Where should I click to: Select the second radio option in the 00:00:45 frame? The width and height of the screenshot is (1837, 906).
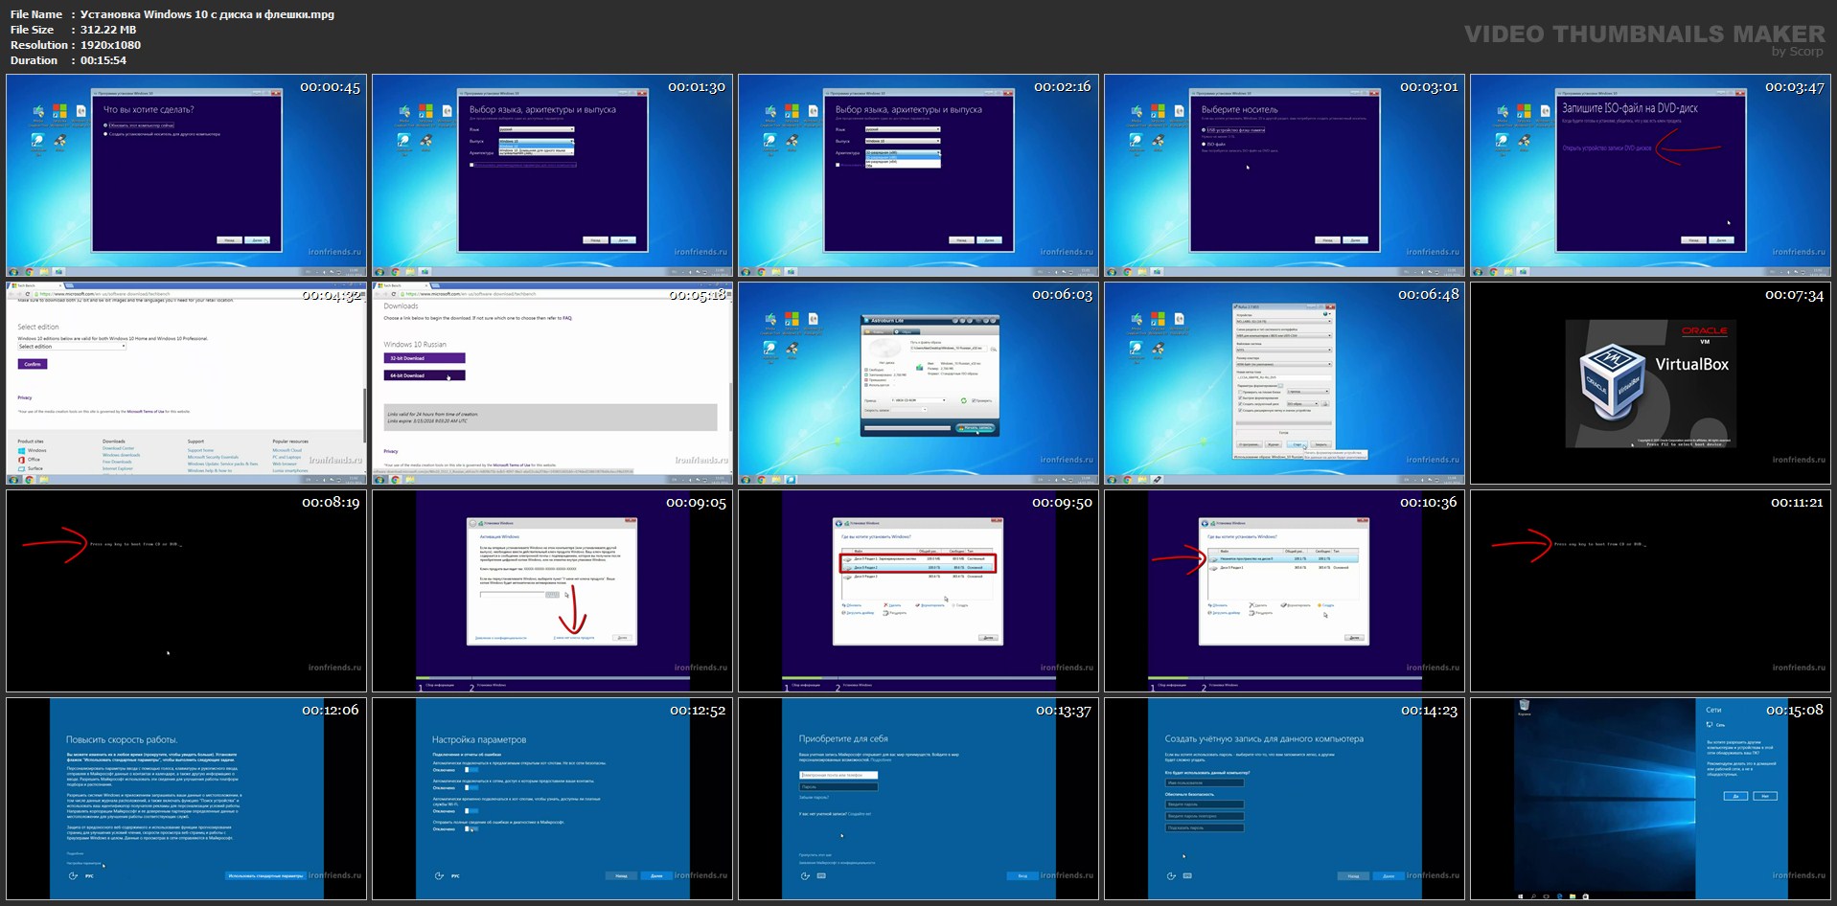tap(105, 134)
